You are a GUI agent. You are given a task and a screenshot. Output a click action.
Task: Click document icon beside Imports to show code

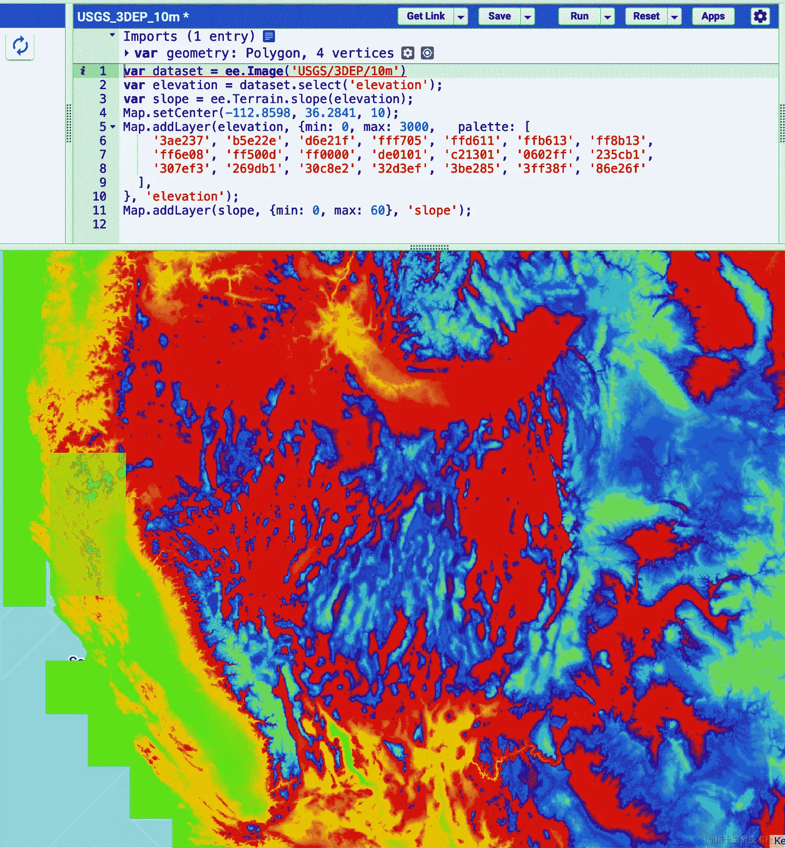tap(268, 36)
